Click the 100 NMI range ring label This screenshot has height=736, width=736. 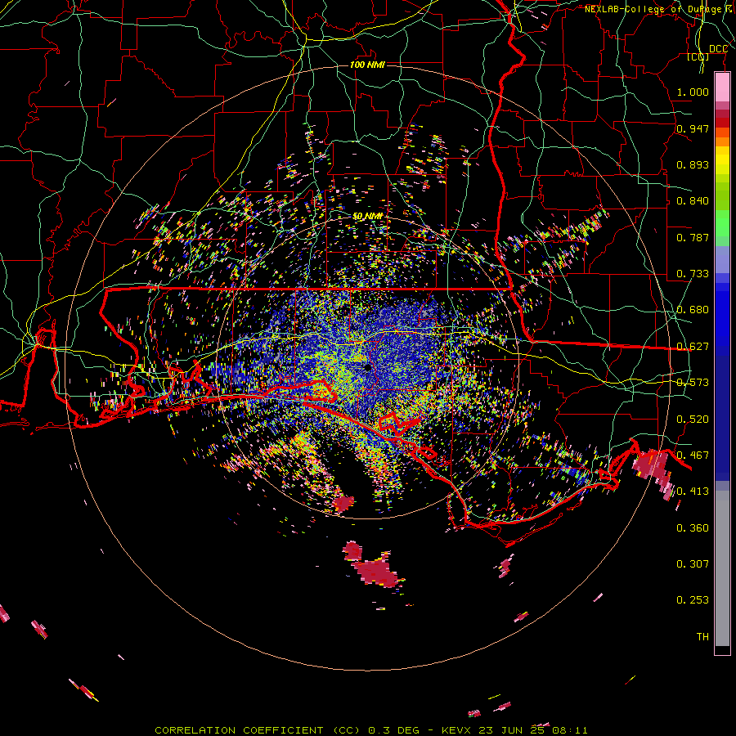(x=367, y=65)
